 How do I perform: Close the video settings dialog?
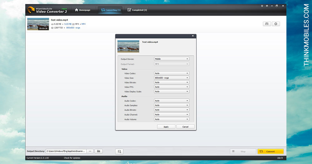tap(193, 36)
